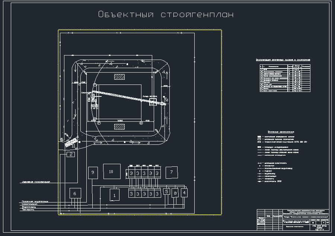This screenshot has width=335, height=236.
Task: Select the box labeled 9
Action: click(93, 173)
